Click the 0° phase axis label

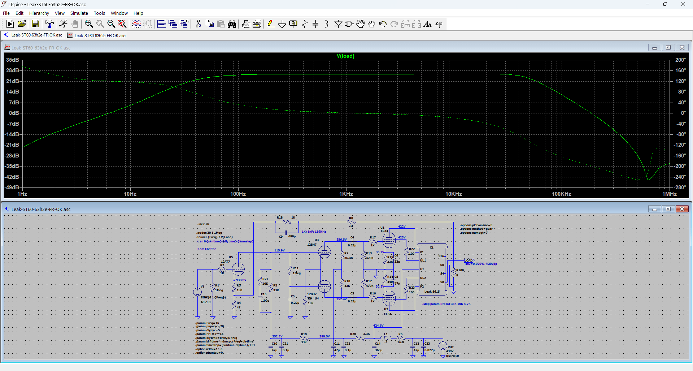(x=683, y=113)
